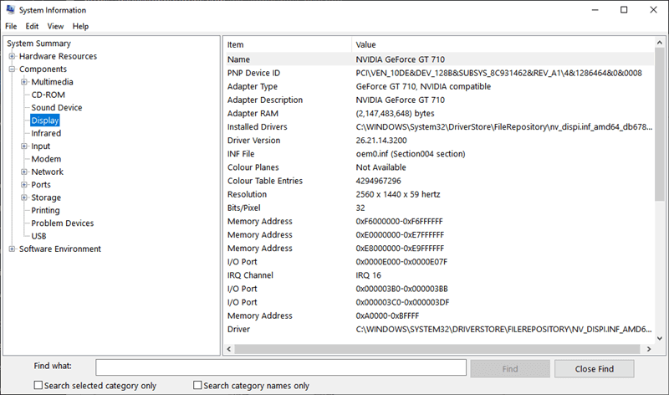
Task: Select Sound Device in the tree
Action: point(57,108)
